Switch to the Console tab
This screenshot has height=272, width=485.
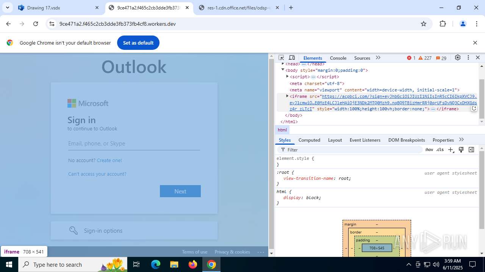coord(338,58)
